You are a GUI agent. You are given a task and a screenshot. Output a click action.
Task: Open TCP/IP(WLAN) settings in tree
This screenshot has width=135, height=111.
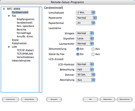click(x=25, y=54)
